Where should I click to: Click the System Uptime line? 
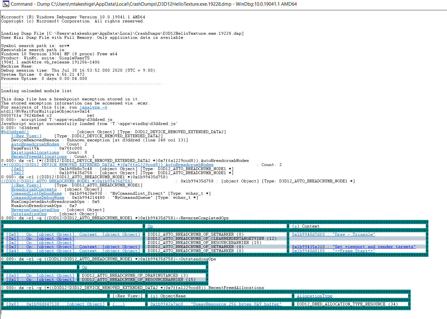(43, 74)
